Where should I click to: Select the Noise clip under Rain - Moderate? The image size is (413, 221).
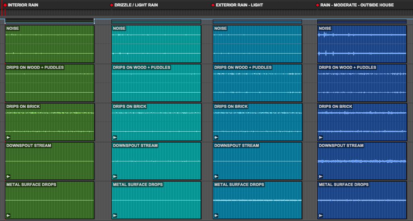(362, 44)
